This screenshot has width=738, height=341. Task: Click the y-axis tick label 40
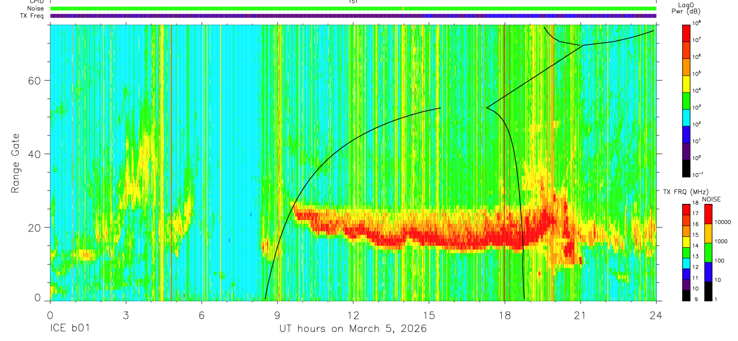click(x=35, y=154)
